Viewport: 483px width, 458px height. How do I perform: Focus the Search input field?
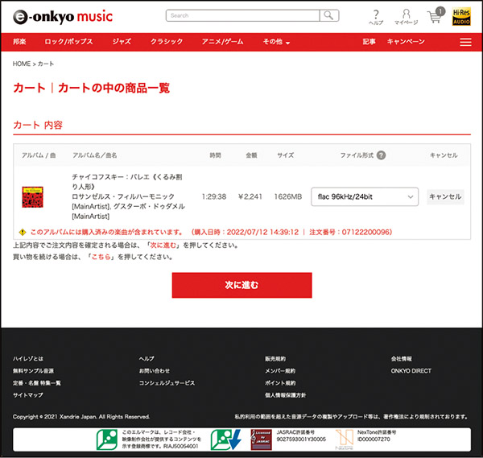coord(242,15)
